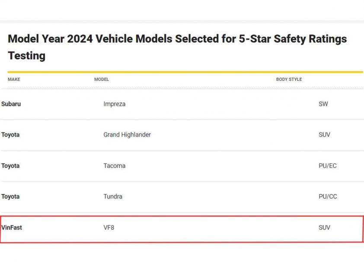
Task: Select Toyota in the Tacoma row
Action: click(x=10, y=166)
